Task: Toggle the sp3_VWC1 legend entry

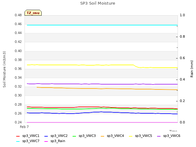Action: click(x=28, y=136)
